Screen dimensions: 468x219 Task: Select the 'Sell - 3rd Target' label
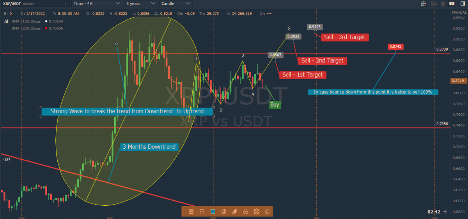[x=345, y=37]
